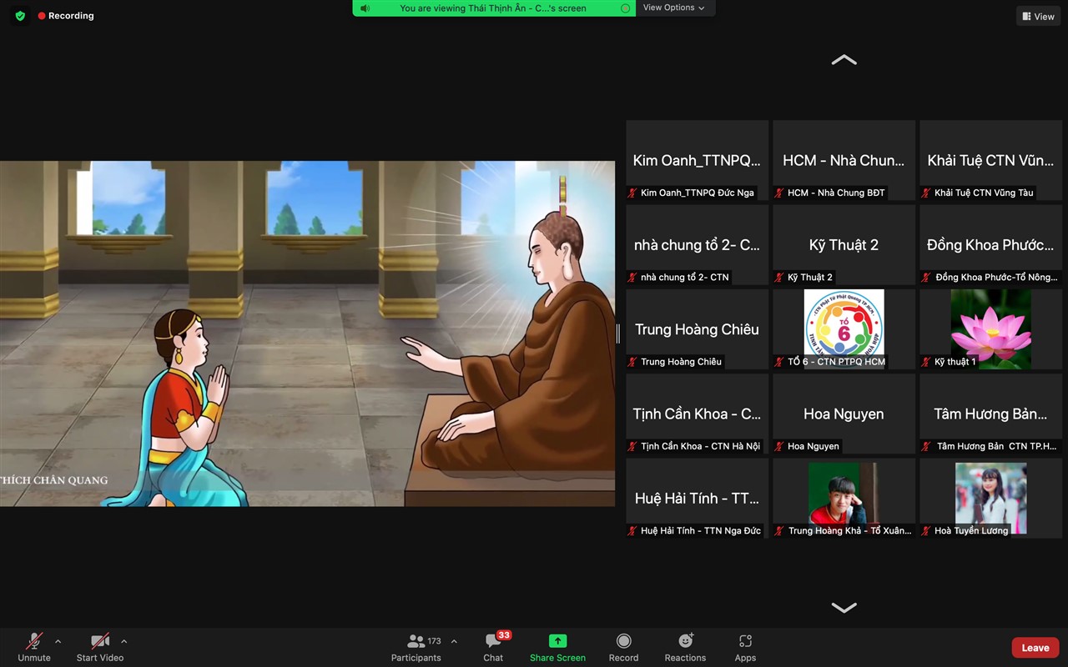
Task: Click muted mic icon beside Đồng Khoa Phước label
Action: 927,277
